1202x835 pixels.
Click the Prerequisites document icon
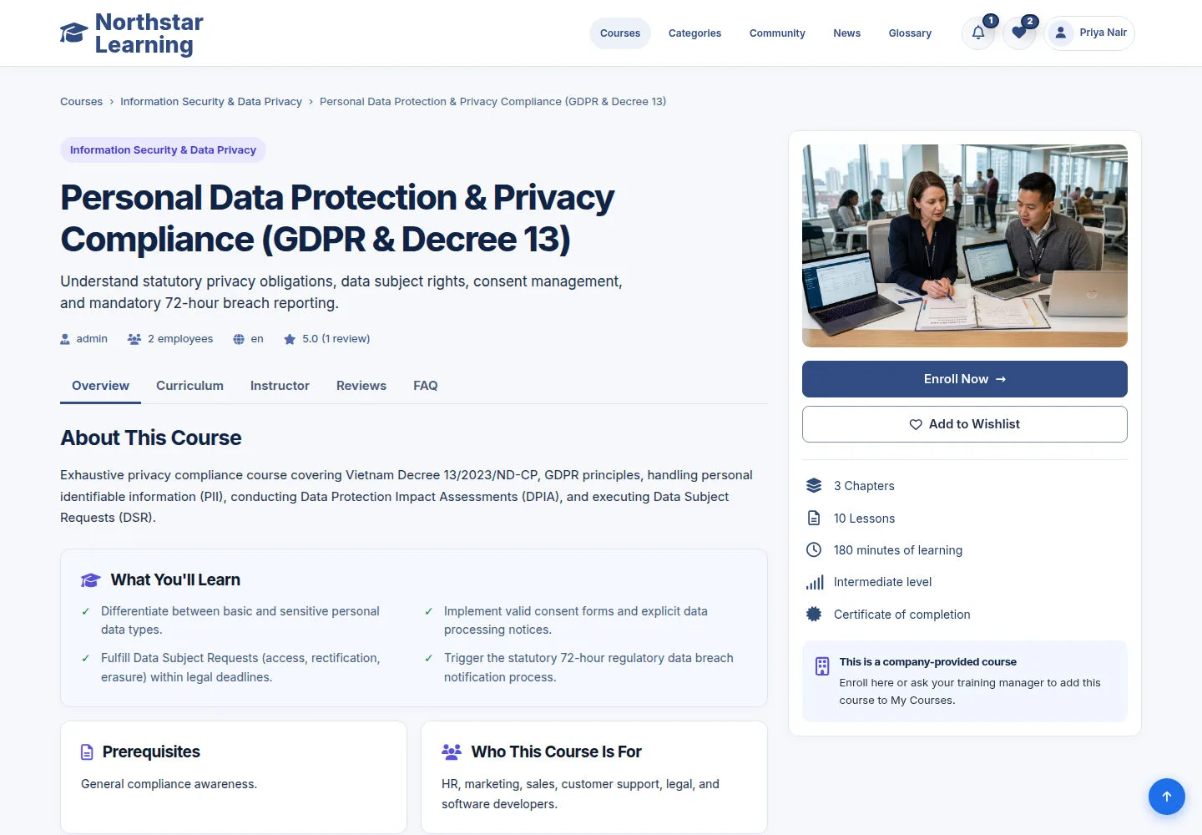click(x=87, y=752)
